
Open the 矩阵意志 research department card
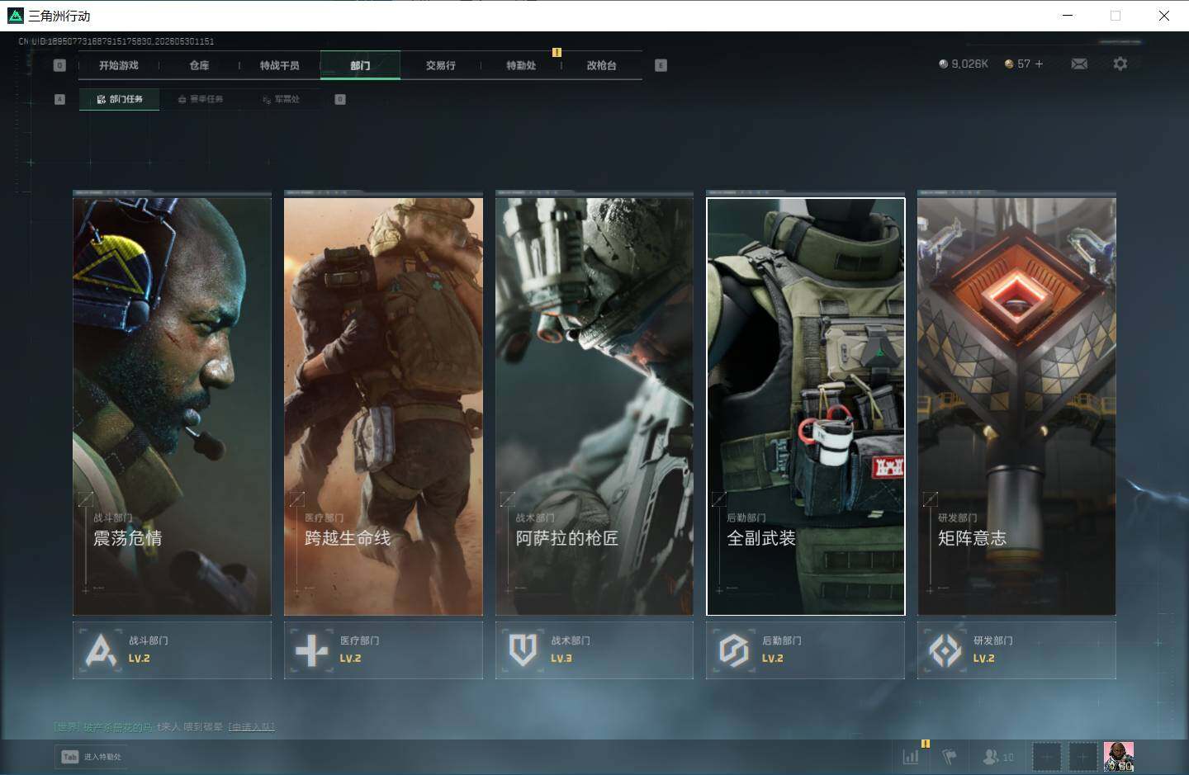coord(1016,405)
